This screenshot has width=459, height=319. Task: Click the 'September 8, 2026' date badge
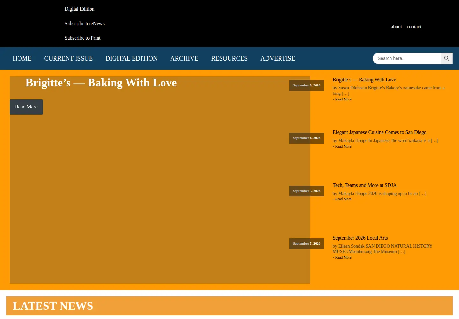(307, 85)
